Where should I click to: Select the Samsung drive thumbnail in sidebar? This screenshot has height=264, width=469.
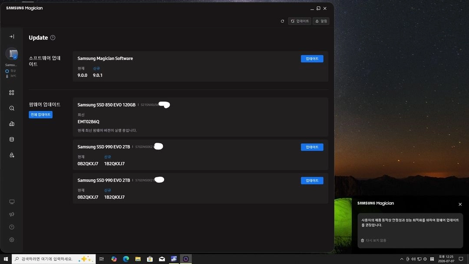pos(12,54)
